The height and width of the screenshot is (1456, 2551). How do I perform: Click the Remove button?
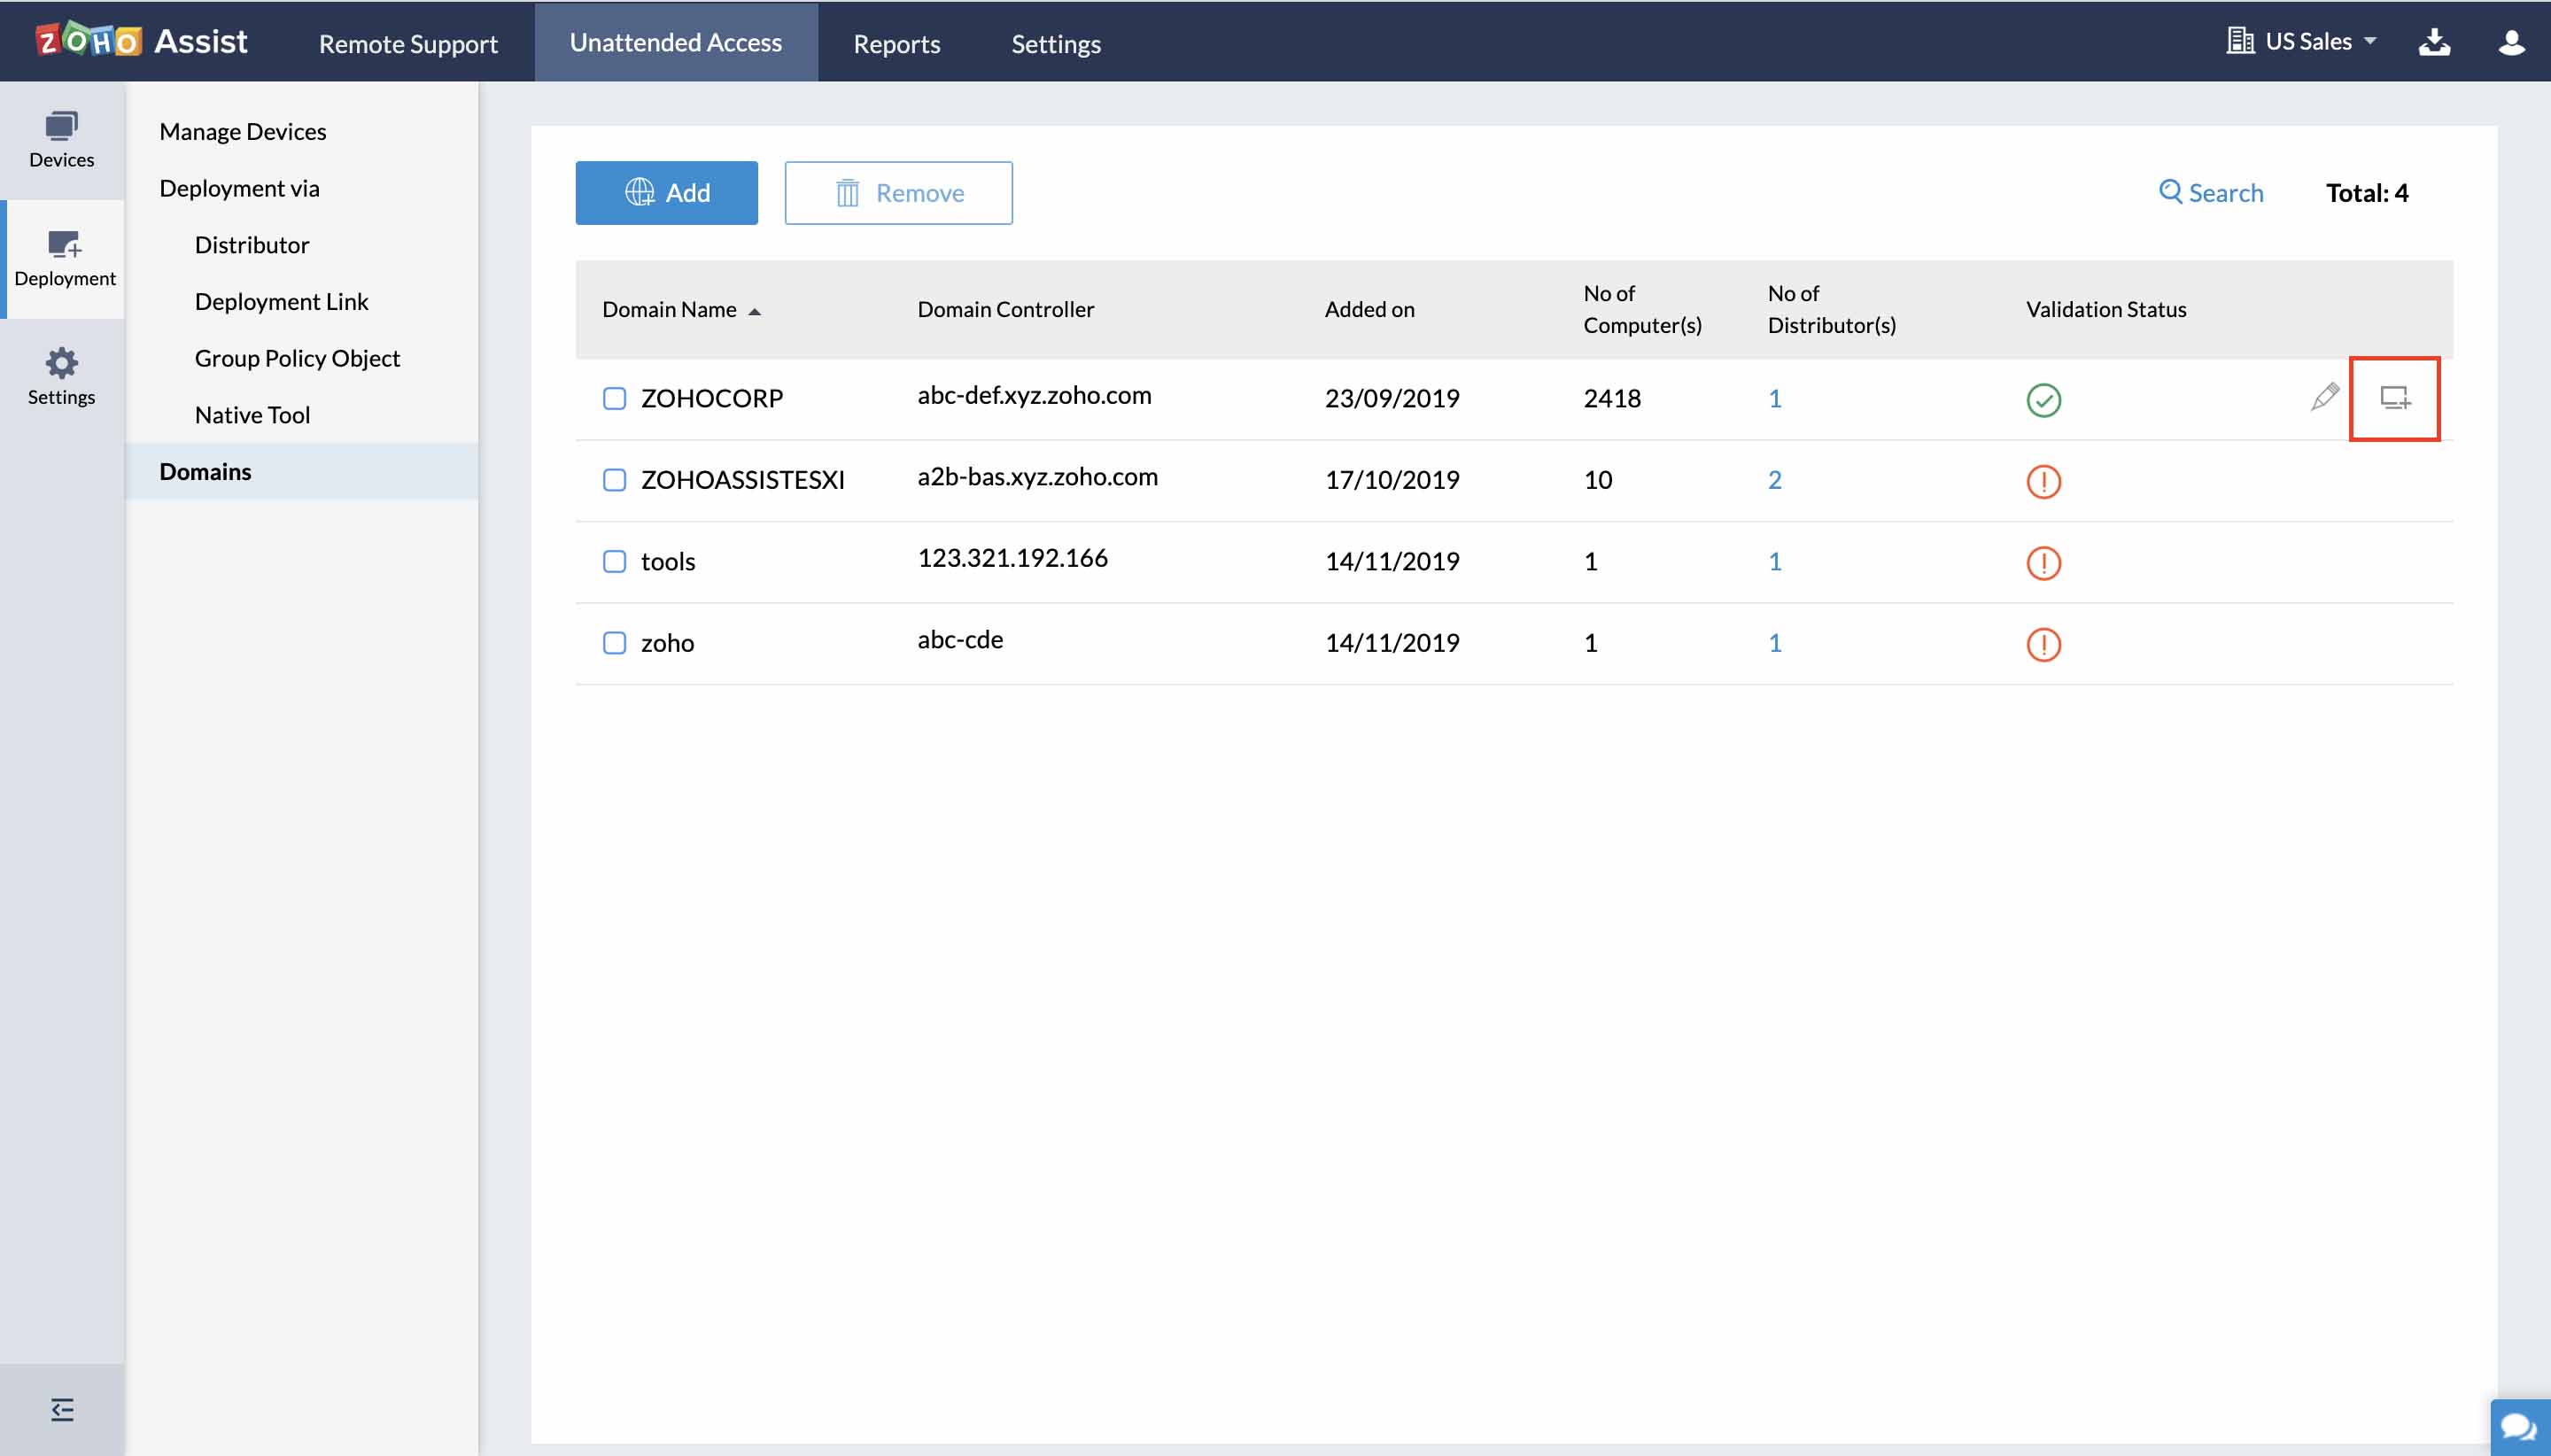(898, 192)
